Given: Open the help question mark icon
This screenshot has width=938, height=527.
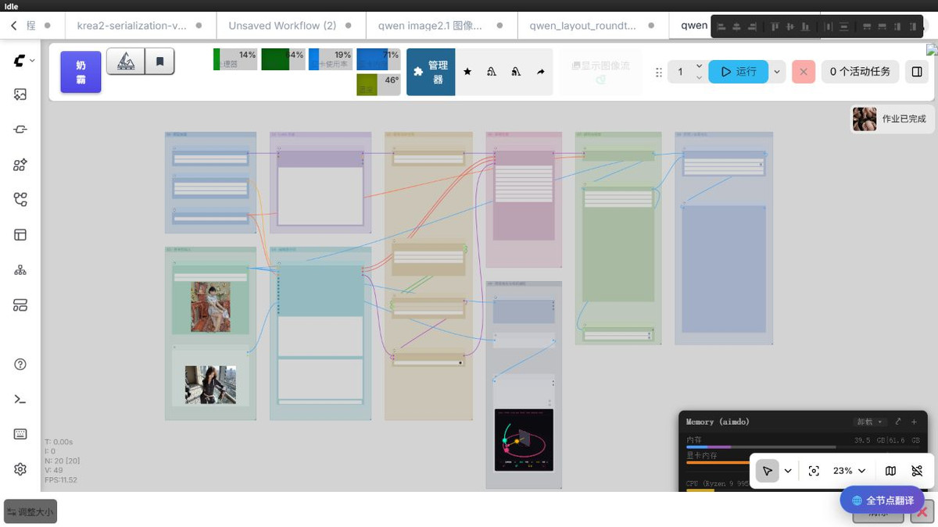Looking at the screenshot, I should point(20,364).
